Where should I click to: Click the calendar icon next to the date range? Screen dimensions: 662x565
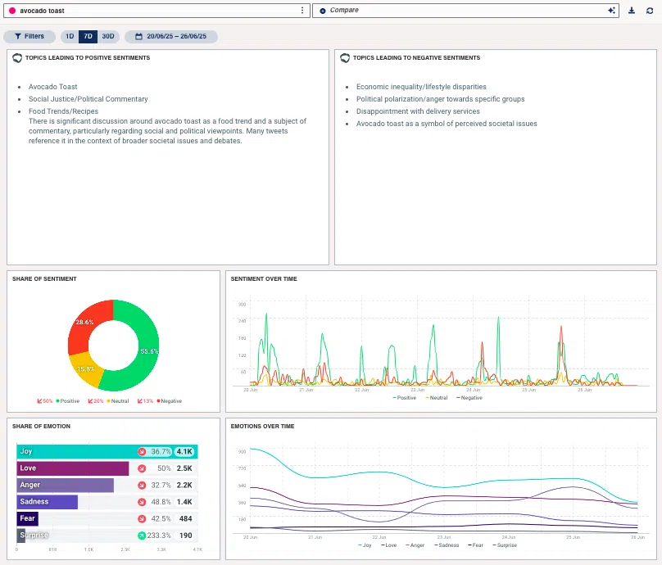click(138, 36)
